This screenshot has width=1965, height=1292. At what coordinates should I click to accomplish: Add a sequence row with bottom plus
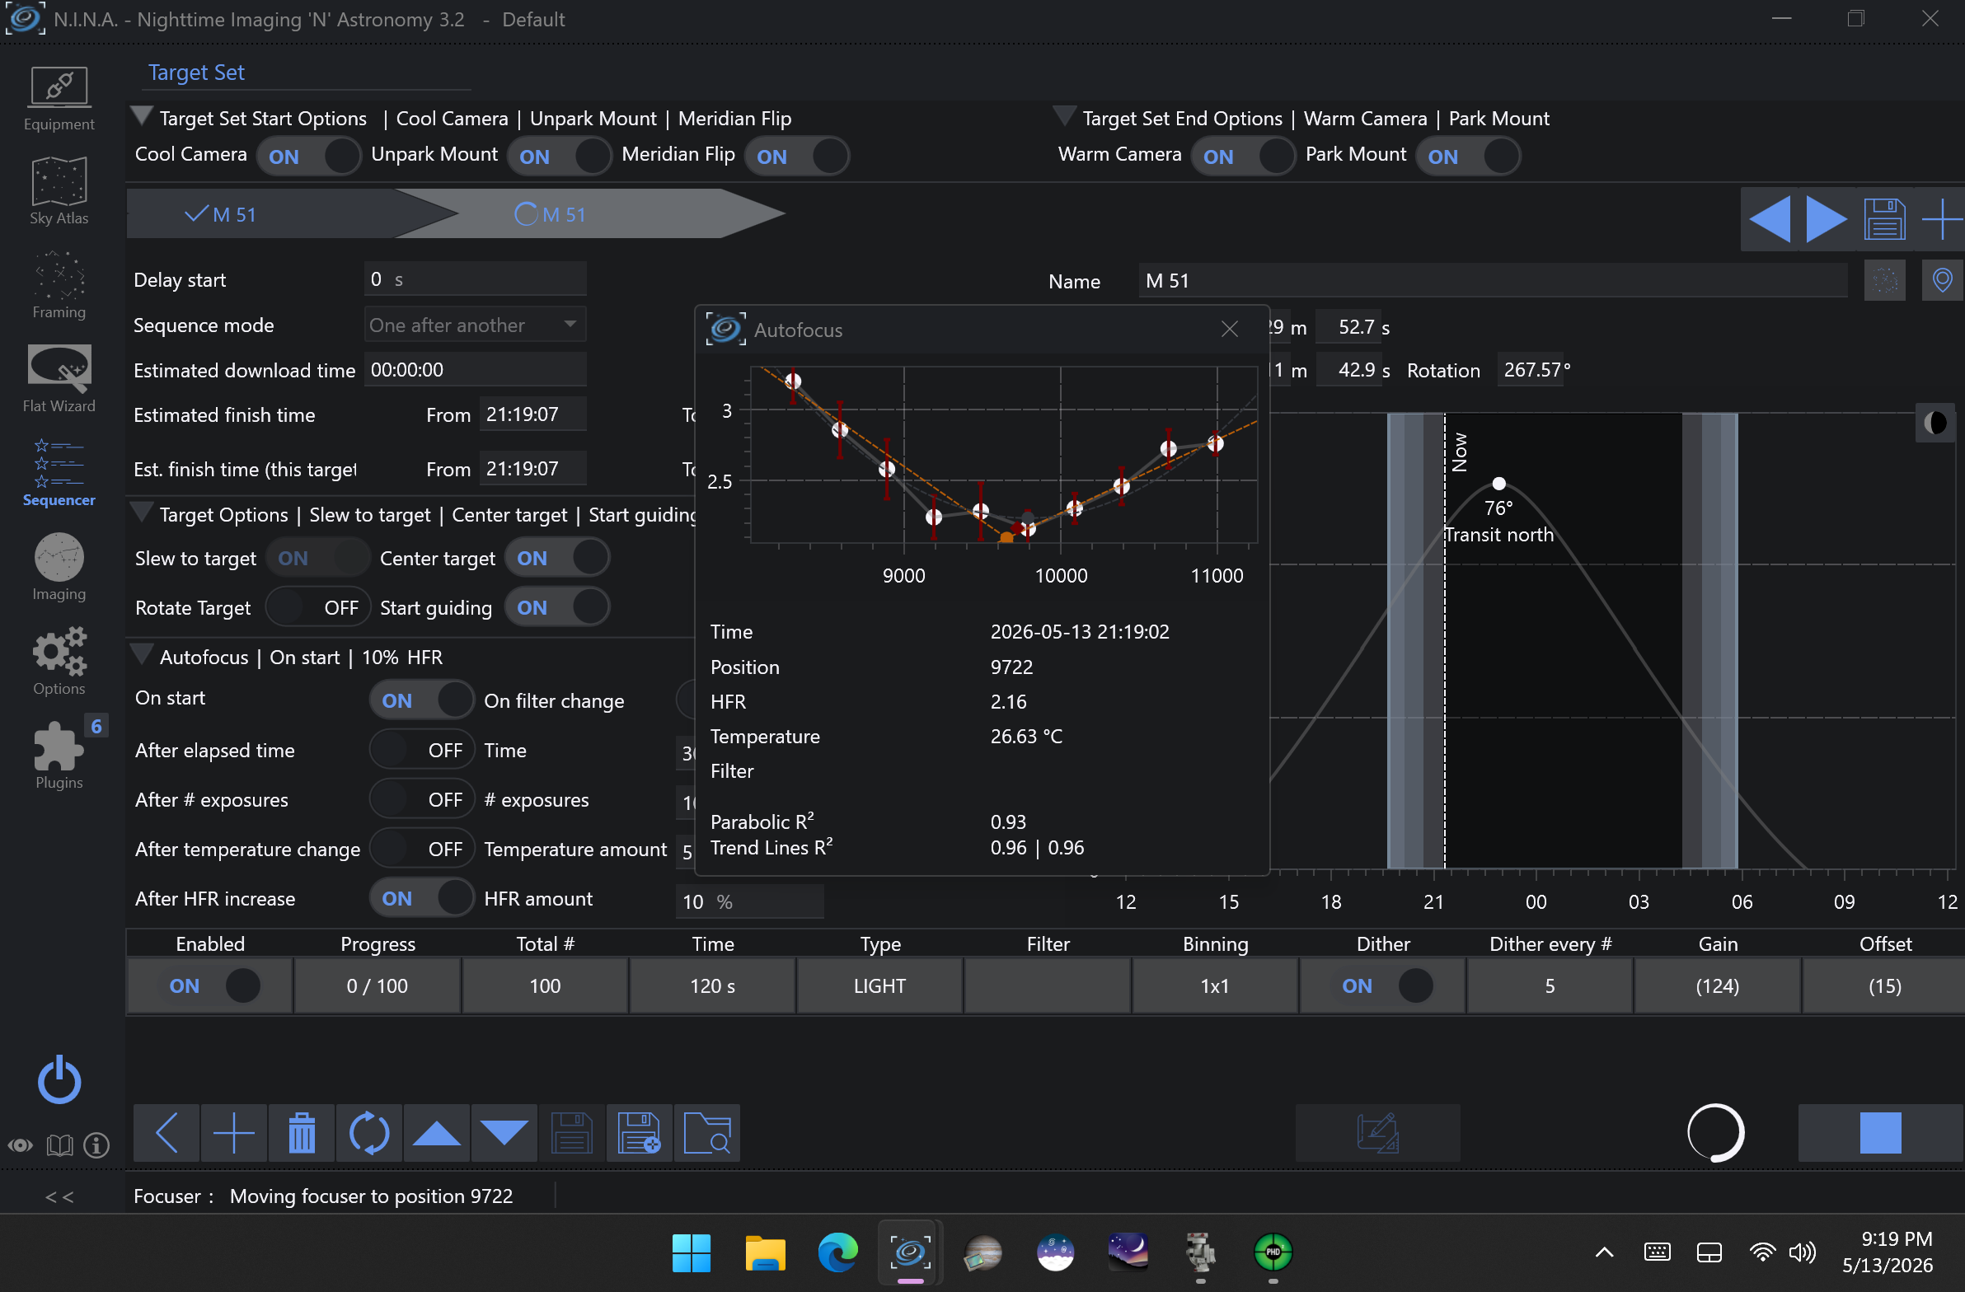coord(233,1133)
